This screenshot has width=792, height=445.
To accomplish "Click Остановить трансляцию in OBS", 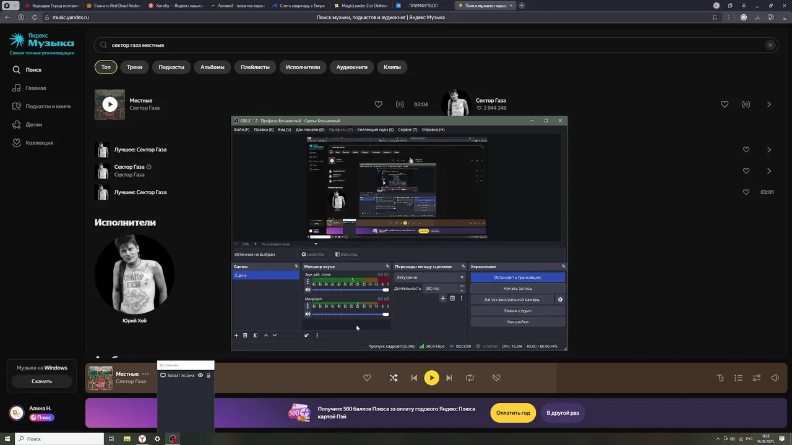I will click(x=518, y=278).
